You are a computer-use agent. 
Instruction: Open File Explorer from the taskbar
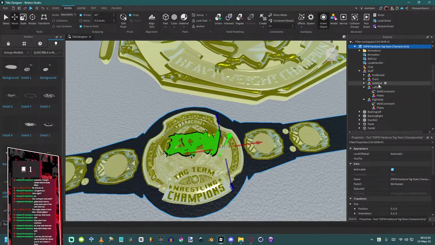pyautogui.click(x=241, y=240)
